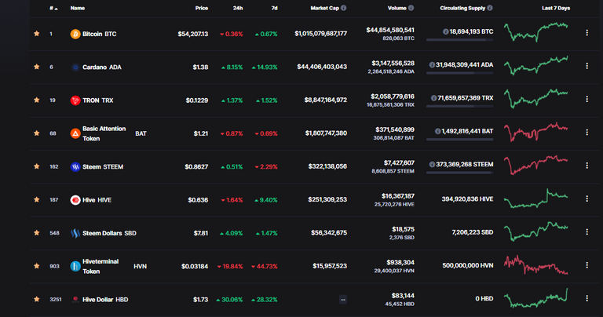
Task: Sort table by rank # column
Action: [x=53, y=8]
